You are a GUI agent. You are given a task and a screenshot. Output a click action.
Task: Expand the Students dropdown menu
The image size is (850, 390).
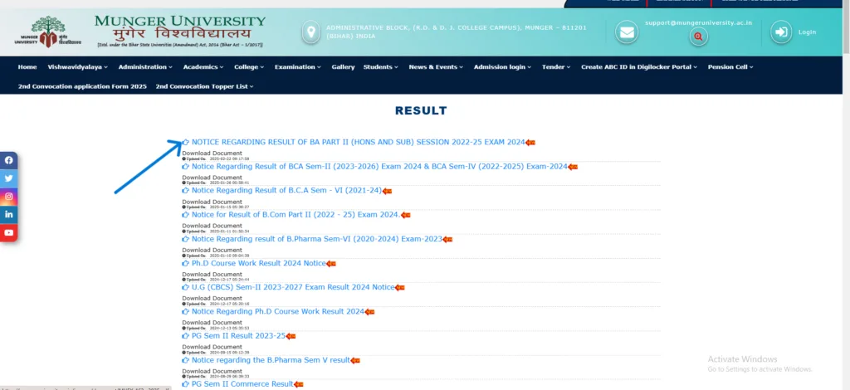pyautogui.click(x=380, y=67)
